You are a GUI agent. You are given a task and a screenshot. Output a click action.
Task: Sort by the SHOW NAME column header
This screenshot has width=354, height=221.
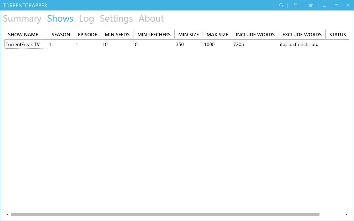click(26, 34)
